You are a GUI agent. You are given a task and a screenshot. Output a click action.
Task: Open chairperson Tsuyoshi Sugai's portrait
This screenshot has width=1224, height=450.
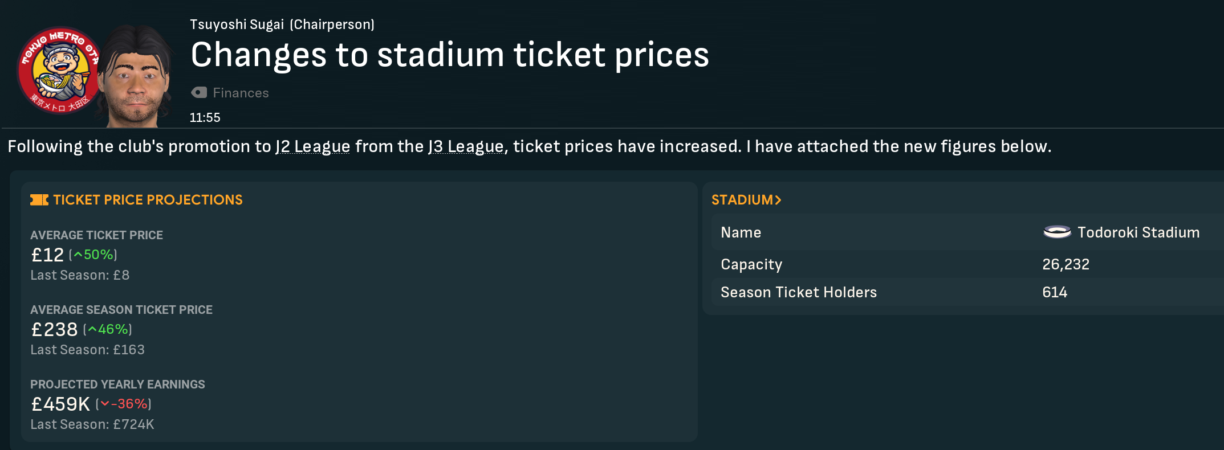point(137,77)
